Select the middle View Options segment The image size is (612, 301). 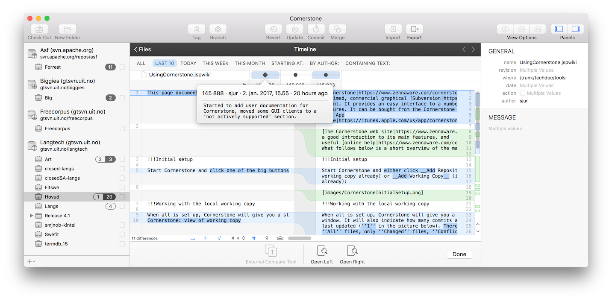coord(521,29)
